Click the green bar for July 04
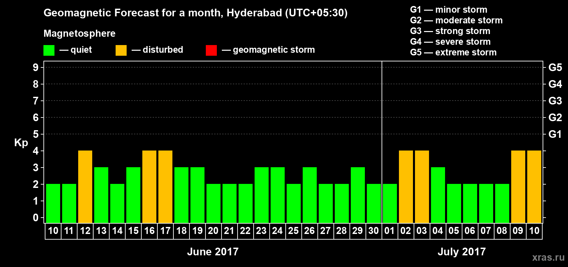 point(438,195)
